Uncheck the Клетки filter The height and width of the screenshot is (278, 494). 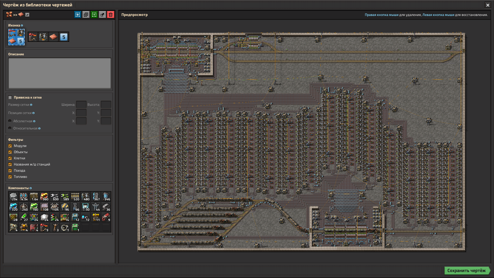point(10,158)
